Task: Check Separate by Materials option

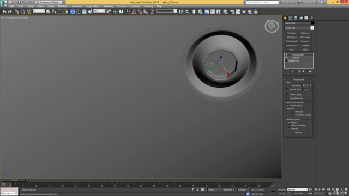Action: pyautogui.click(x=293, y=112)
